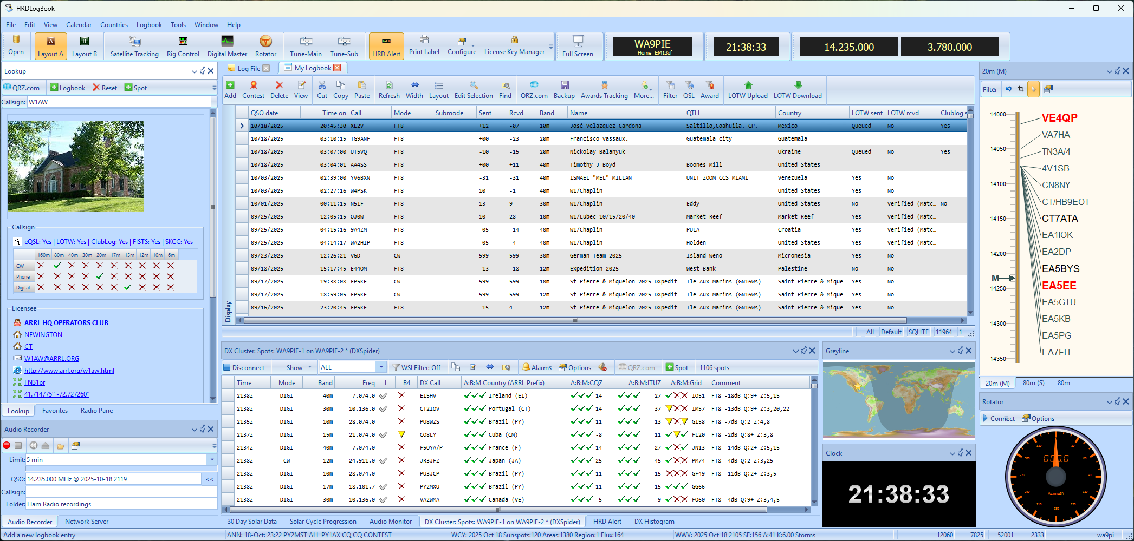Click Disconnect in DX Cluster
The height and width of the screenshot is (541, 1134).
tap(244, 367)
